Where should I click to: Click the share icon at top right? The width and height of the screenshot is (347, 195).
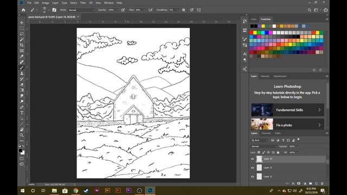[x=326, y=10]
